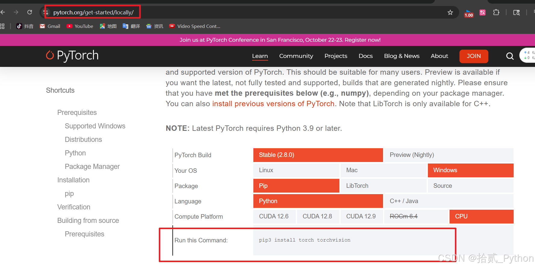
Task: Jump to first Prerequisites shortcut under Shortcuts
Action: tap(77, 112)
